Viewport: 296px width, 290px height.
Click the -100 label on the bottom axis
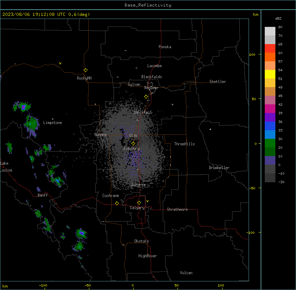(43, 285)
